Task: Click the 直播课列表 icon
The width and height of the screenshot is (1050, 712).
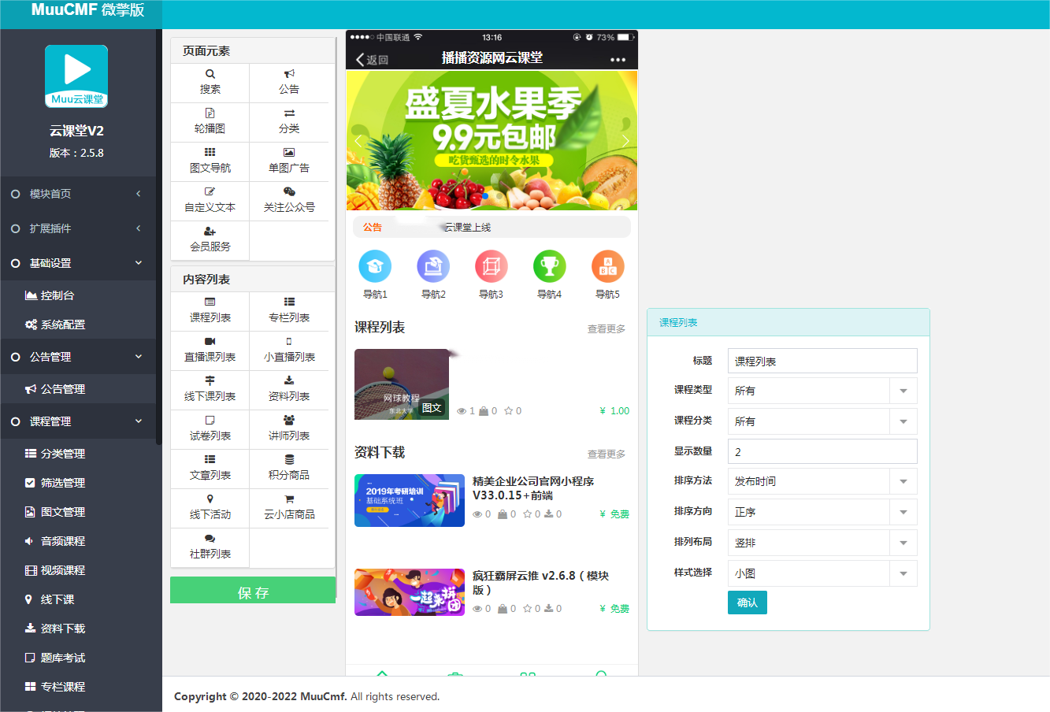Action: [209, 350]
